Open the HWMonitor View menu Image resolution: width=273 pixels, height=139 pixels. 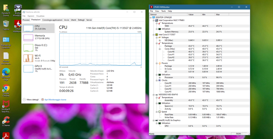(157, 11)
